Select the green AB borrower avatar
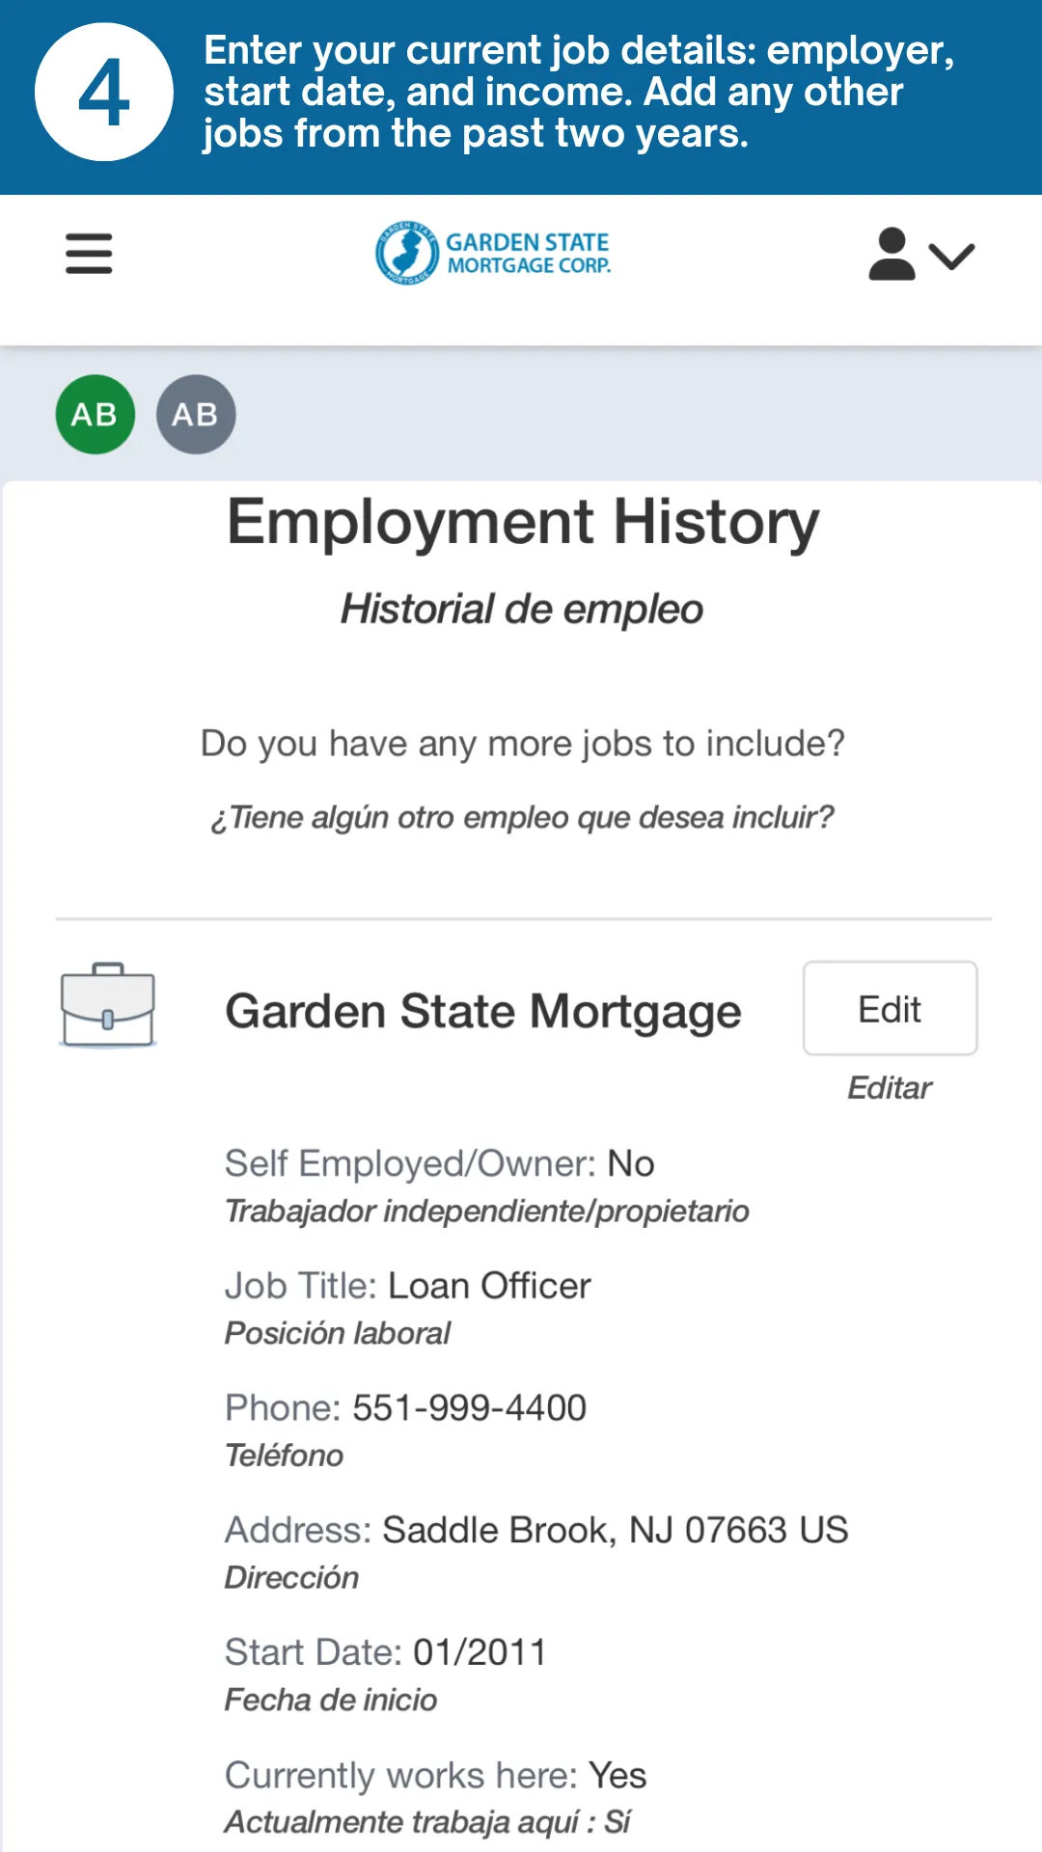The image size is (1042, 1852). (95, 415)
